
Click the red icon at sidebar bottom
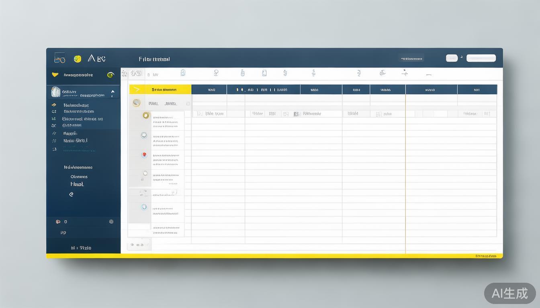pyautogui.click(x=58, y=222)
